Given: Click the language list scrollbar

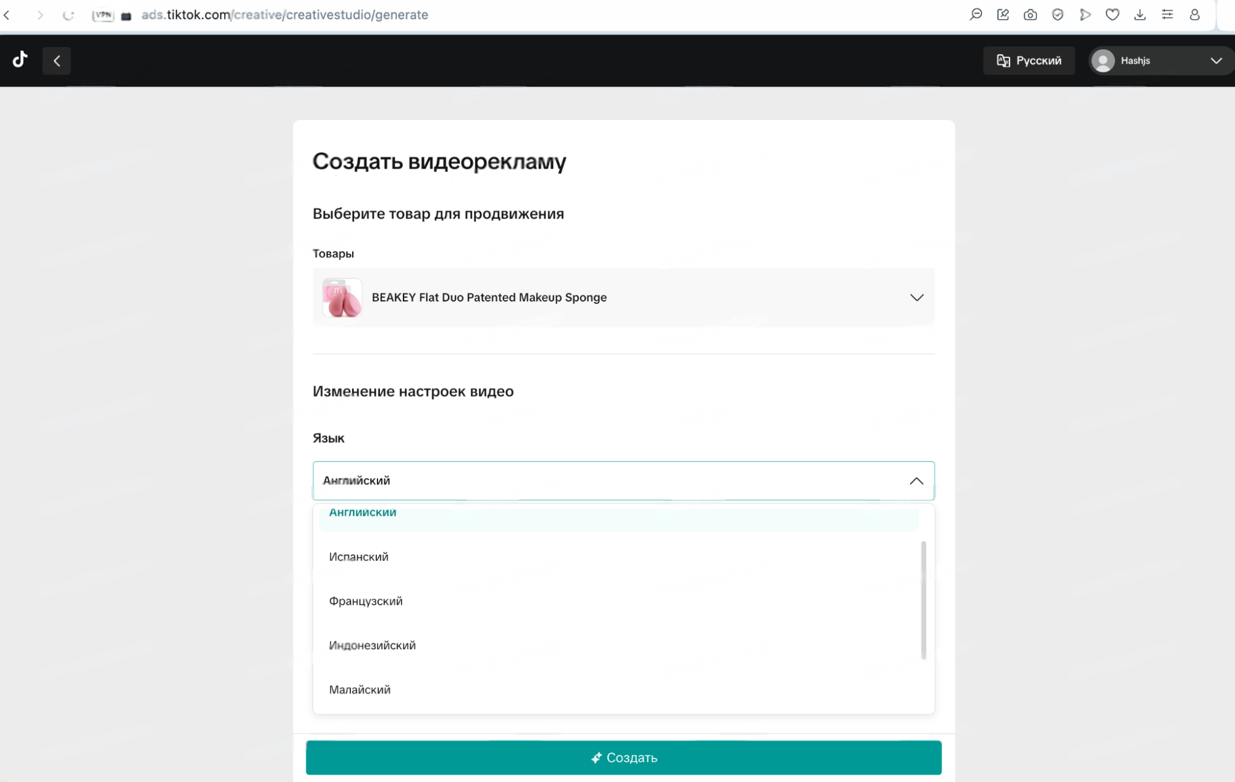Looking at the screenshot, I should [x=924, y=600].
